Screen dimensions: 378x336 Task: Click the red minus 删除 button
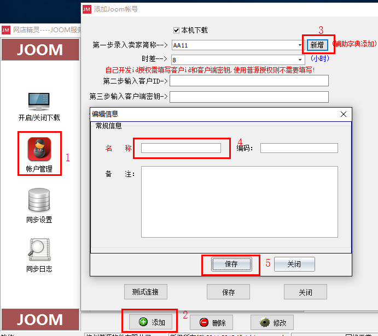click(x=211, y=322)
